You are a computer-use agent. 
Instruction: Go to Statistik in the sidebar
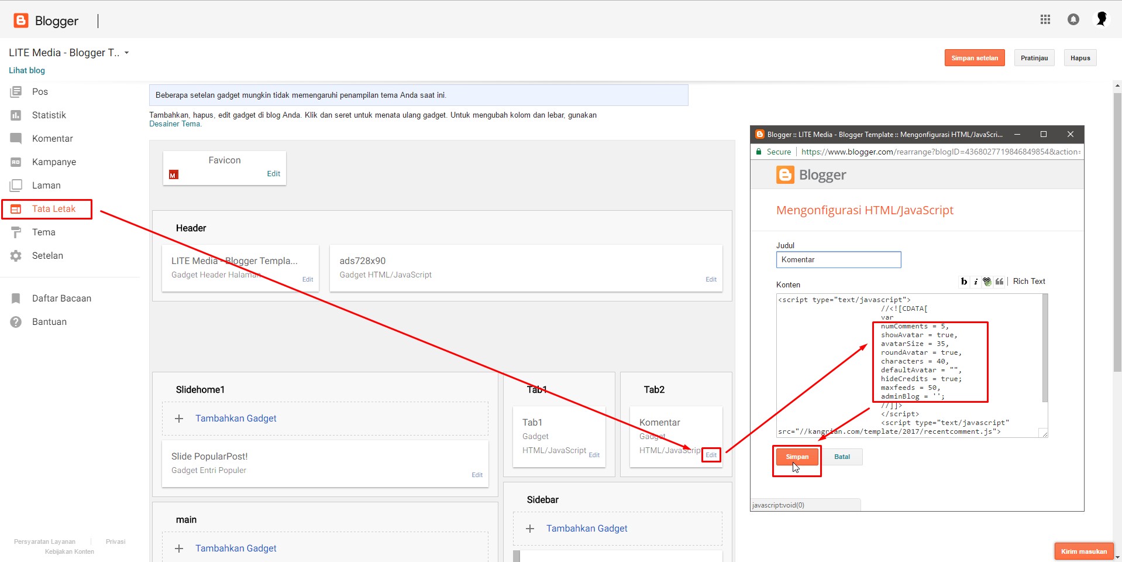(x=49, y=115)
